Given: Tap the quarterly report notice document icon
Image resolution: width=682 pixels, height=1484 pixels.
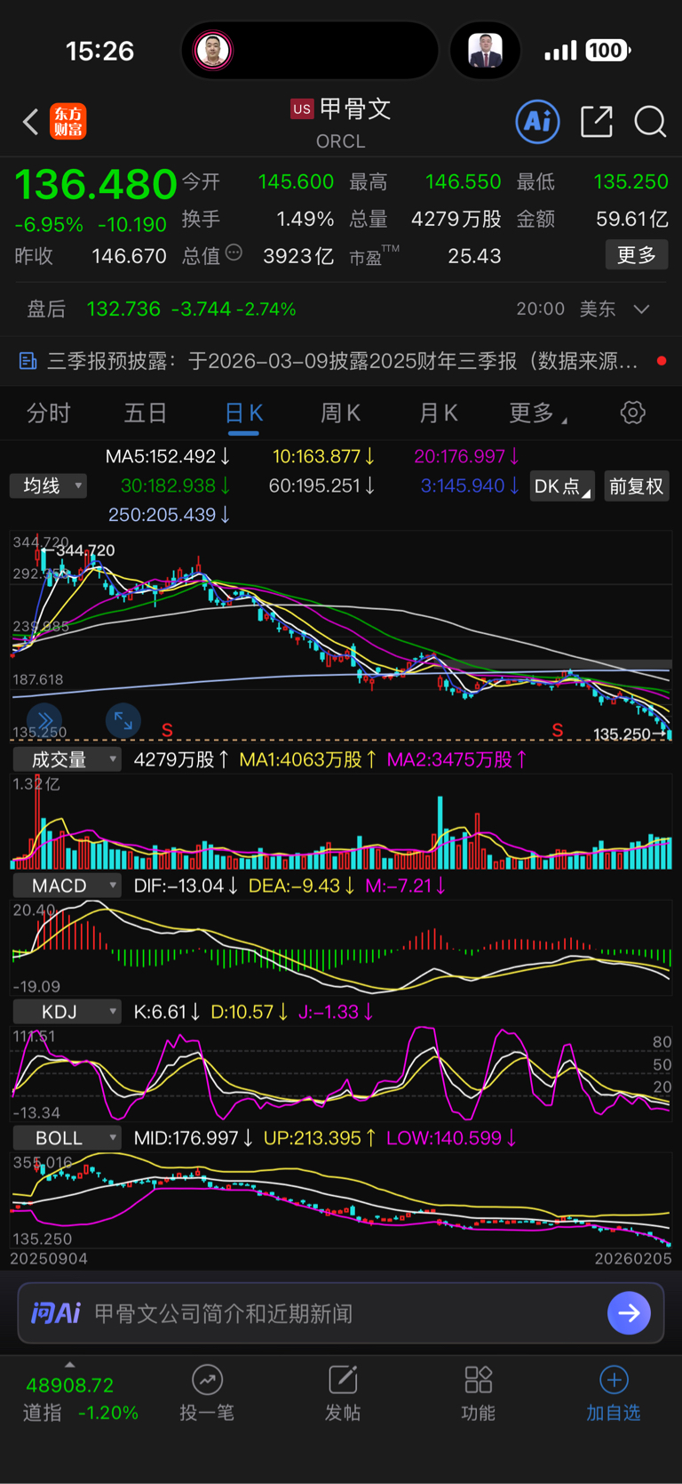Looking at the screenshot, I should [x=28, y=361].
